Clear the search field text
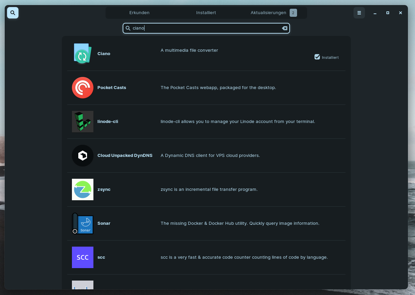Screen dimensions: 415x295 click(285, 28)
